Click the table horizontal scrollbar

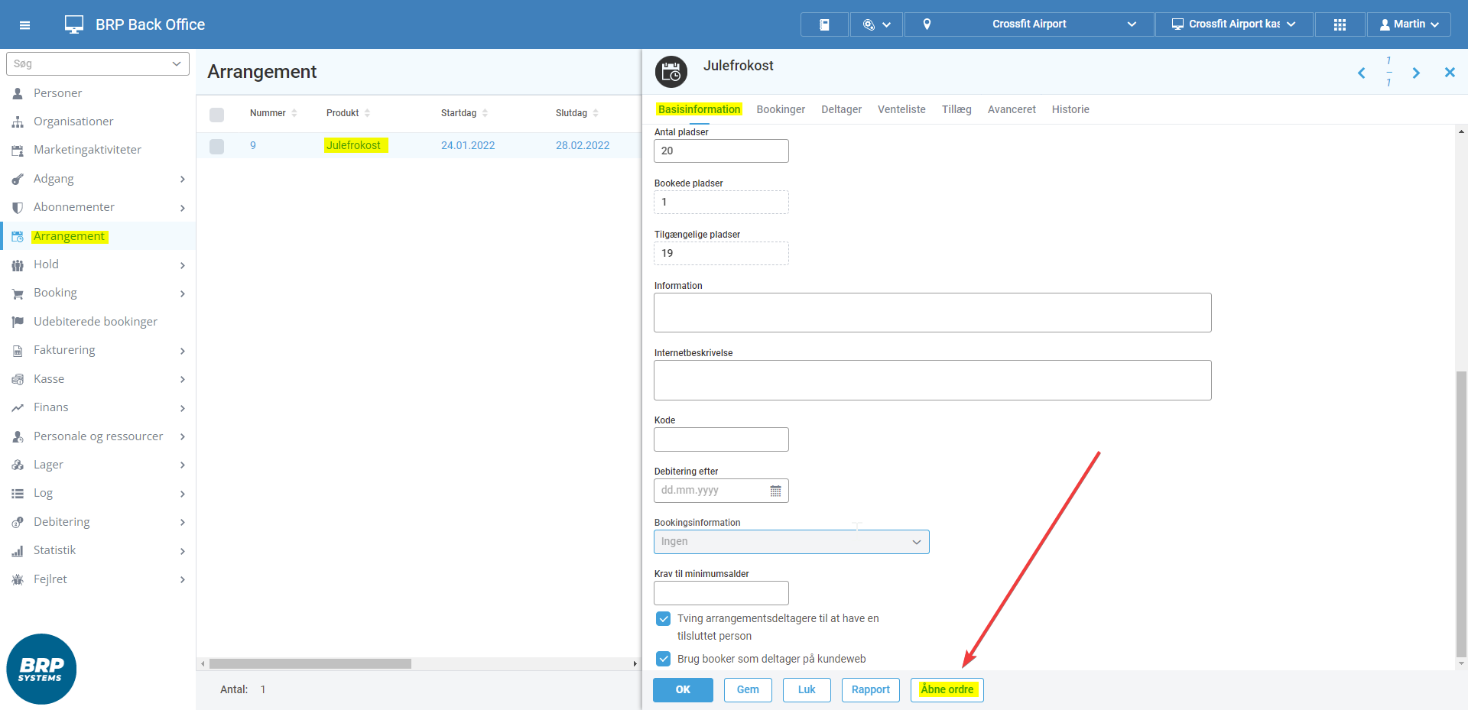coord(310,663)
